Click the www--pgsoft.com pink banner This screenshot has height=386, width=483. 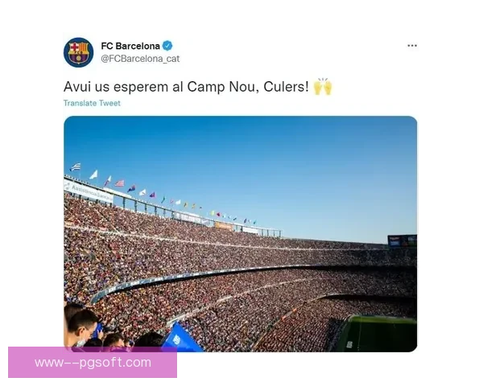pos(93,363)
